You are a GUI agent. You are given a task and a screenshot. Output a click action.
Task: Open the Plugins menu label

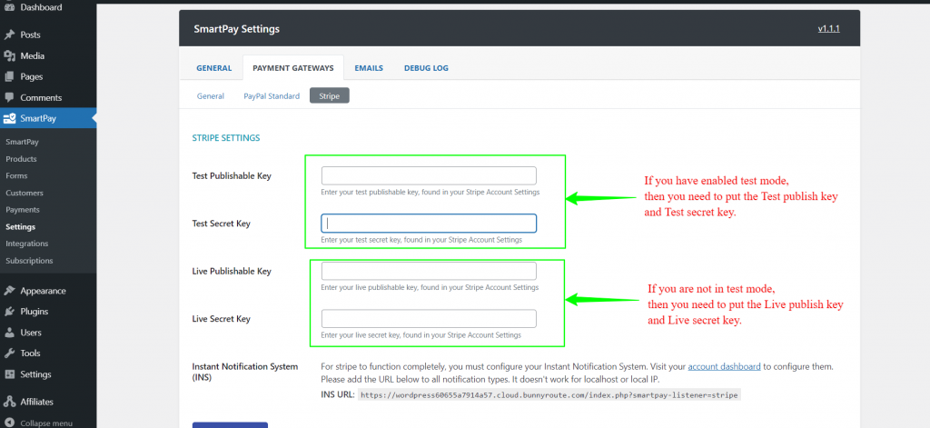point(35,312)
